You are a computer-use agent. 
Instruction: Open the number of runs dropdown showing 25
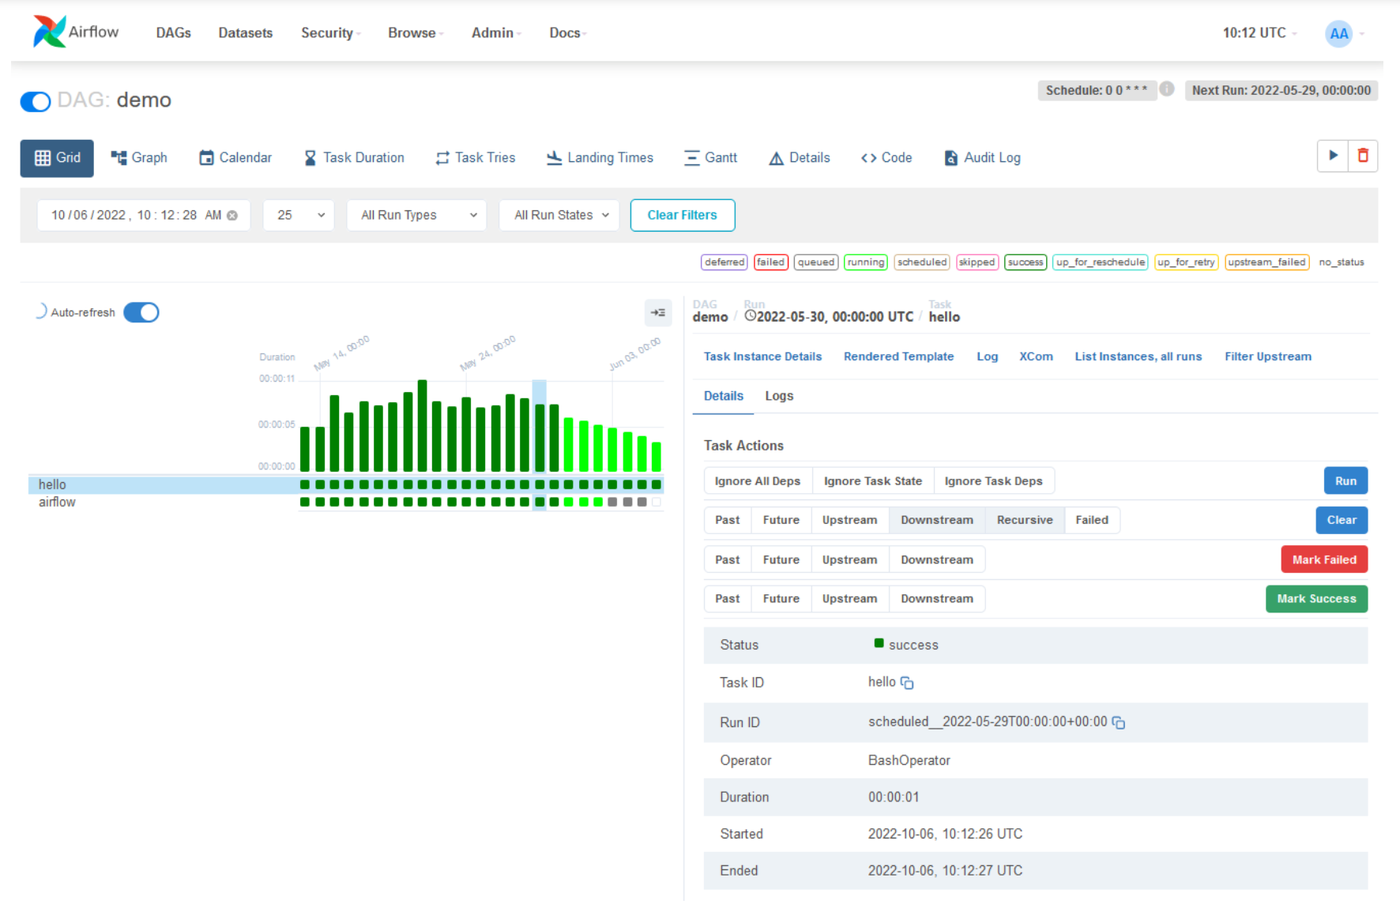pyautogui.click(x=299, y=215)
